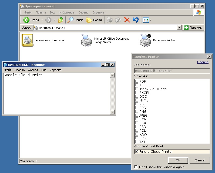
Task: Click Notepad scrollbar down arrow
Action: pos(112,112)
